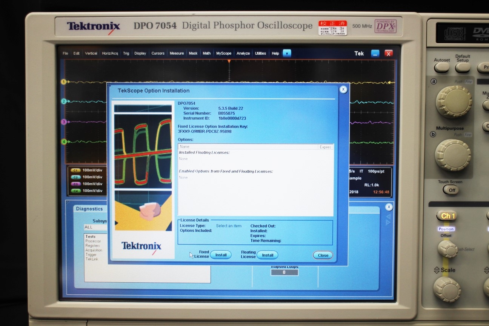The width and height of the screenshot is (489, 326).
Task: Click channel 2 waveform ground marker
Action: tap(64, 101)
